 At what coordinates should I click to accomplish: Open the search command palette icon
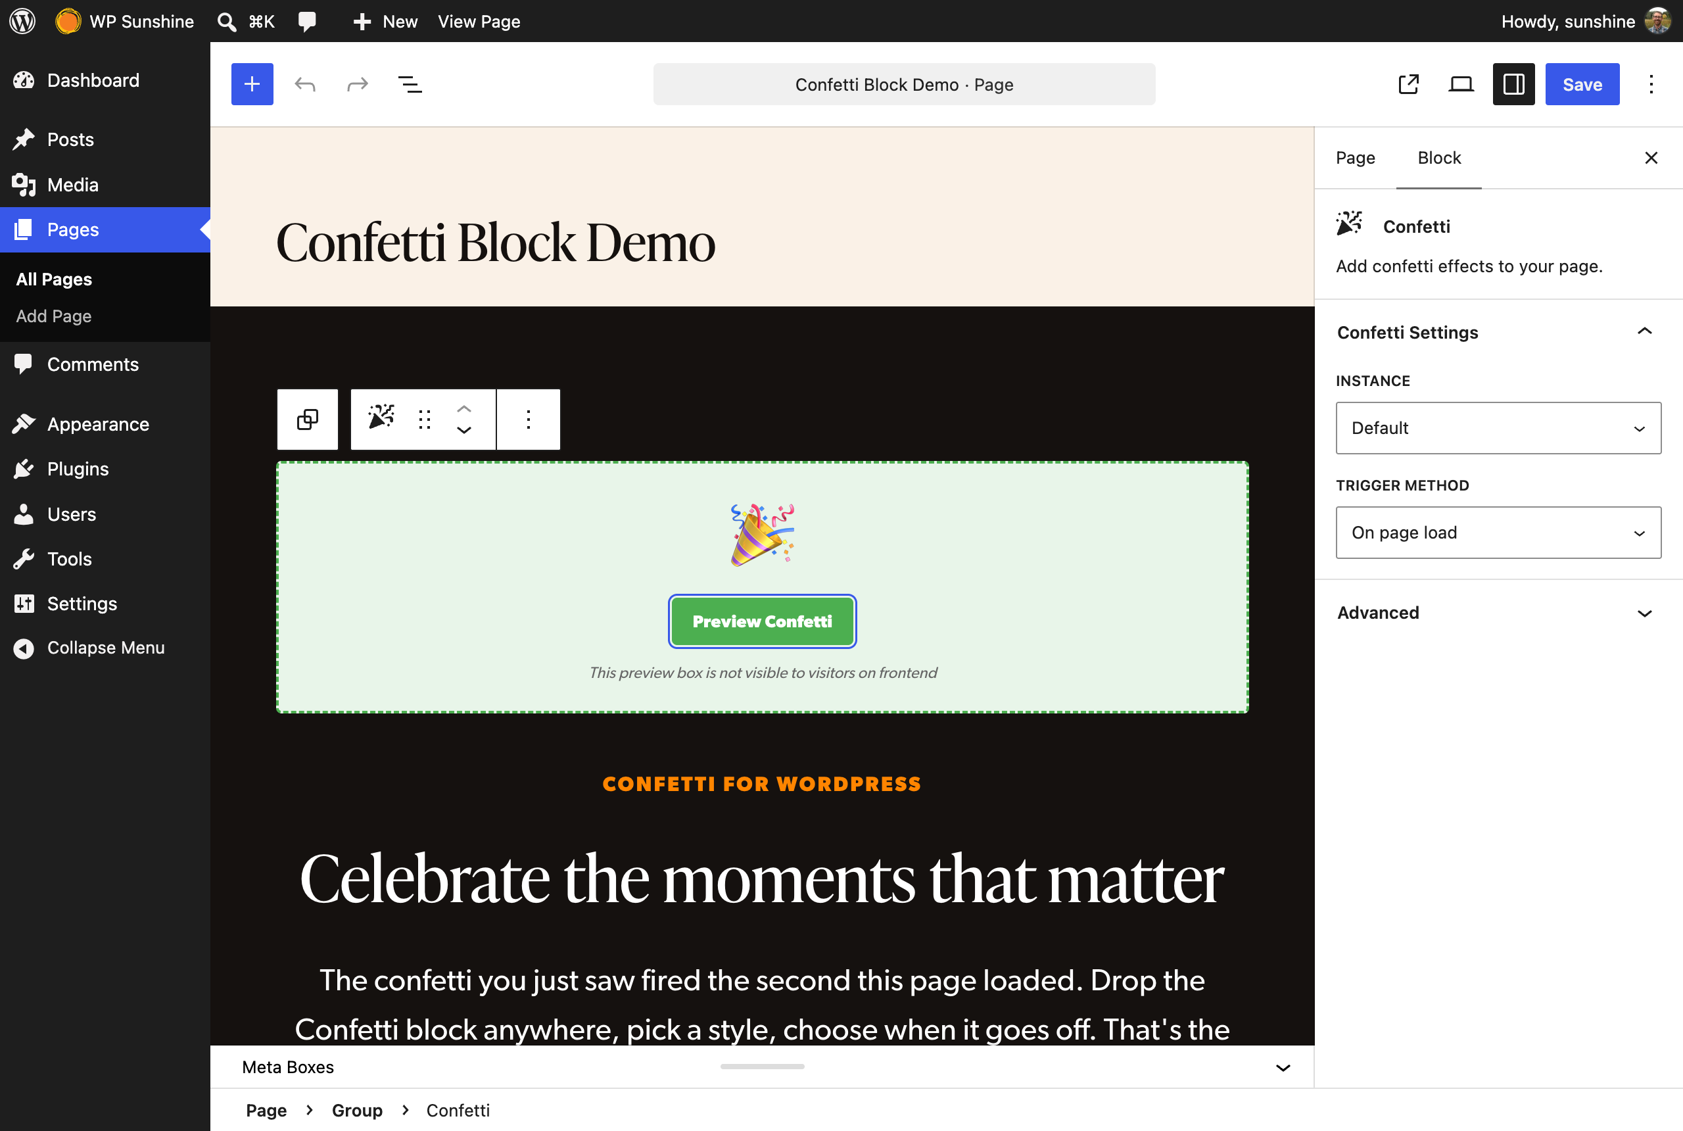tap(226, 22)
